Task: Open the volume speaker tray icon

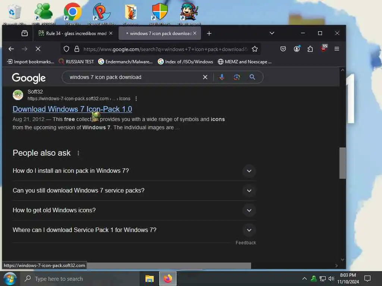Action: click(331, 279)
